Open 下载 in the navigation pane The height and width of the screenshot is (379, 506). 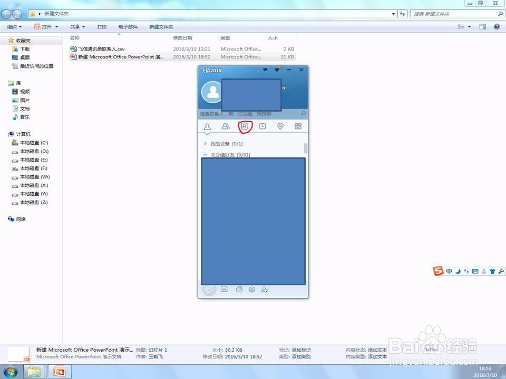tap(21, 49)
